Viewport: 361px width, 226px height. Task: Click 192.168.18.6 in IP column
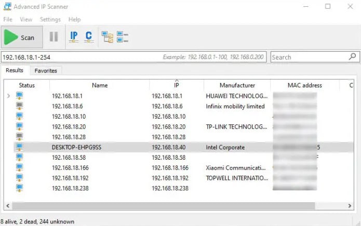point(167,106)
